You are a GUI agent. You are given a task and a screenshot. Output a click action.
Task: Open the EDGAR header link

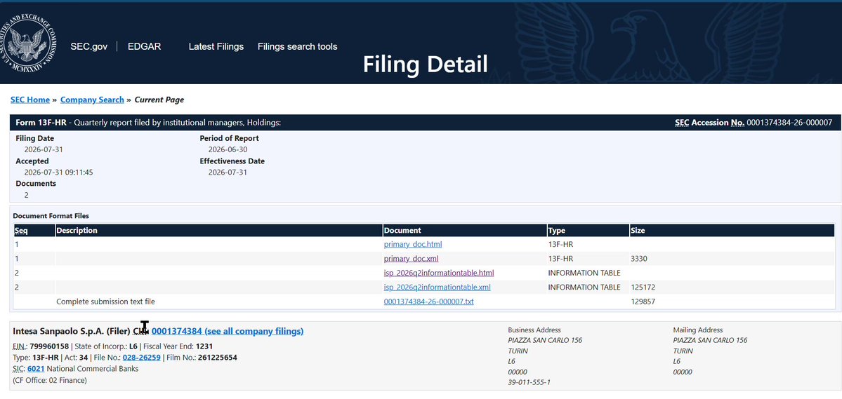[x=144, y=47]
